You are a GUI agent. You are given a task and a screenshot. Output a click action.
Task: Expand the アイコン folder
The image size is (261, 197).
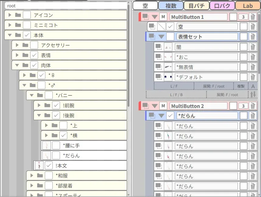(10, 15)
